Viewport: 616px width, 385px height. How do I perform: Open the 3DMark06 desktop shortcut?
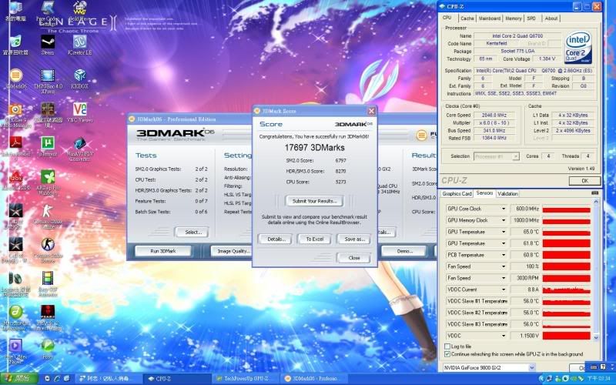(x=15, y=75)
